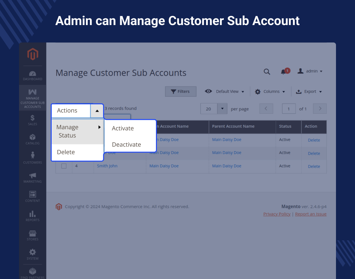Image resolution: width=355 pixels, height=279 pixels.
Task: Open the Catalog sidebar menu
Action: click(x=33, y=139)
